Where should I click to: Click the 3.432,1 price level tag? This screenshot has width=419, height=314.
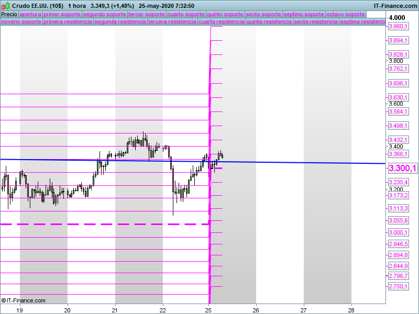[398, 140]
